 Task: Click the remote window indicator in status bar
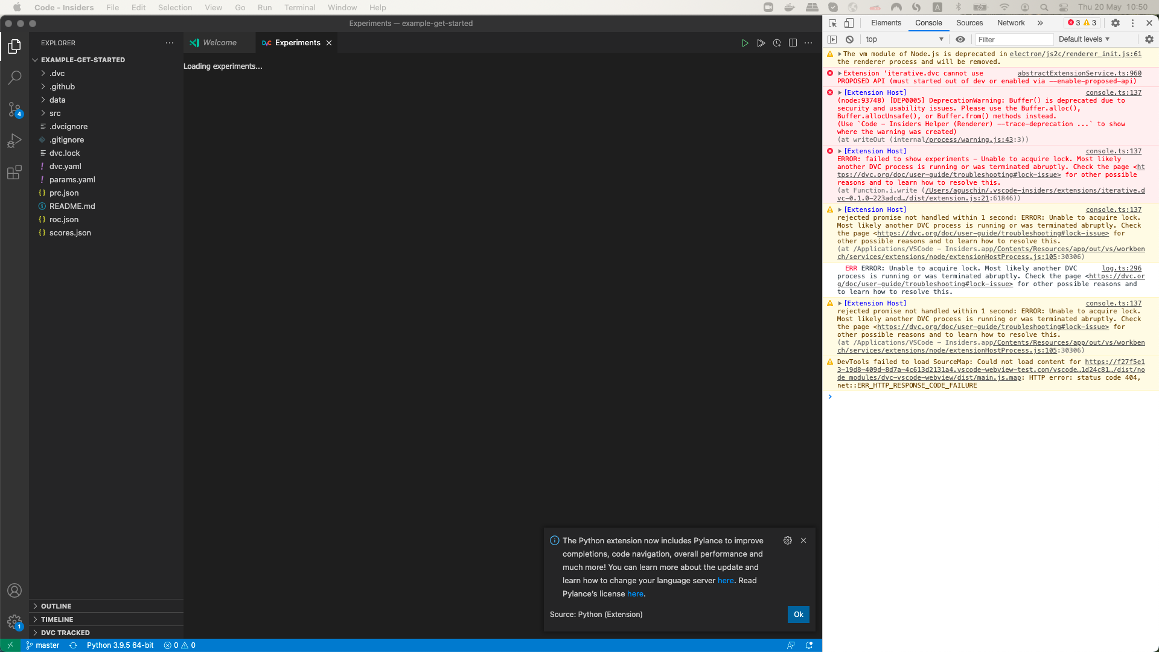pyautogui.click(x=10, y=645)
